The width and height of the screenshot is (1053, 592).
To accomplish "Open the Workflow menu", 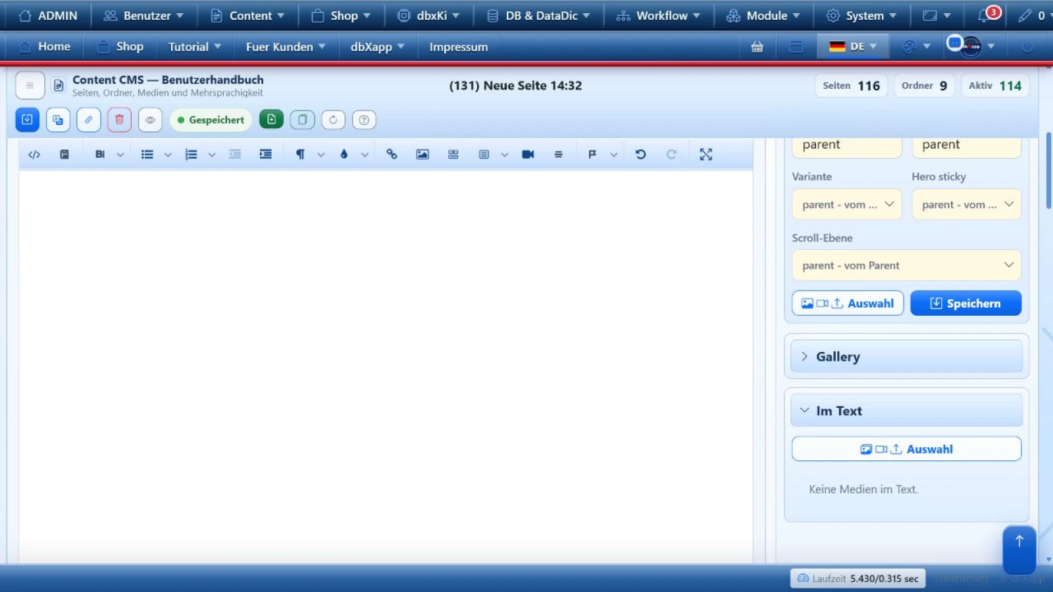I will tap(658, 15).
